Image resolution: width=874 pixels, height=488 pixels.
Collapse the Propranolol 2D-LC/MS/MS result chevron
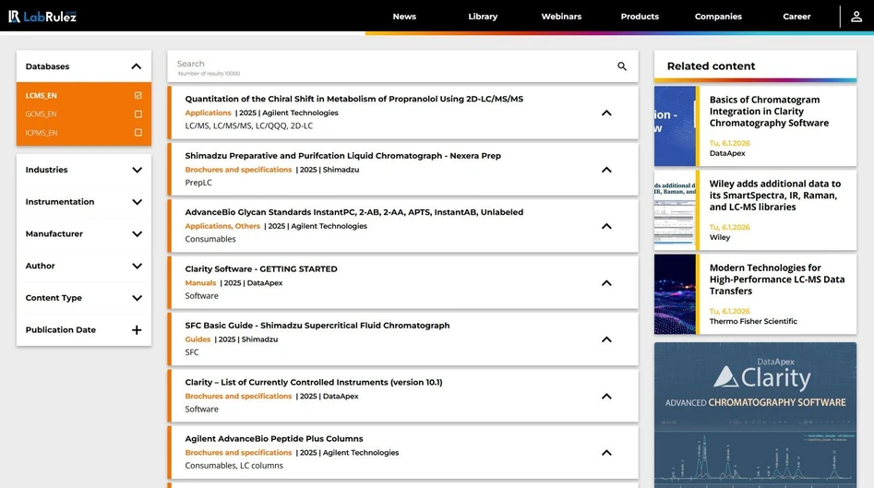tap(606, 113)
